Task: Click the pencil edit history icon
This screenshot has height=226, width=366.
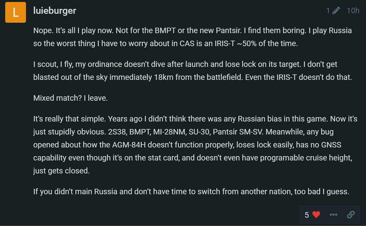Action: pos(336,11)
